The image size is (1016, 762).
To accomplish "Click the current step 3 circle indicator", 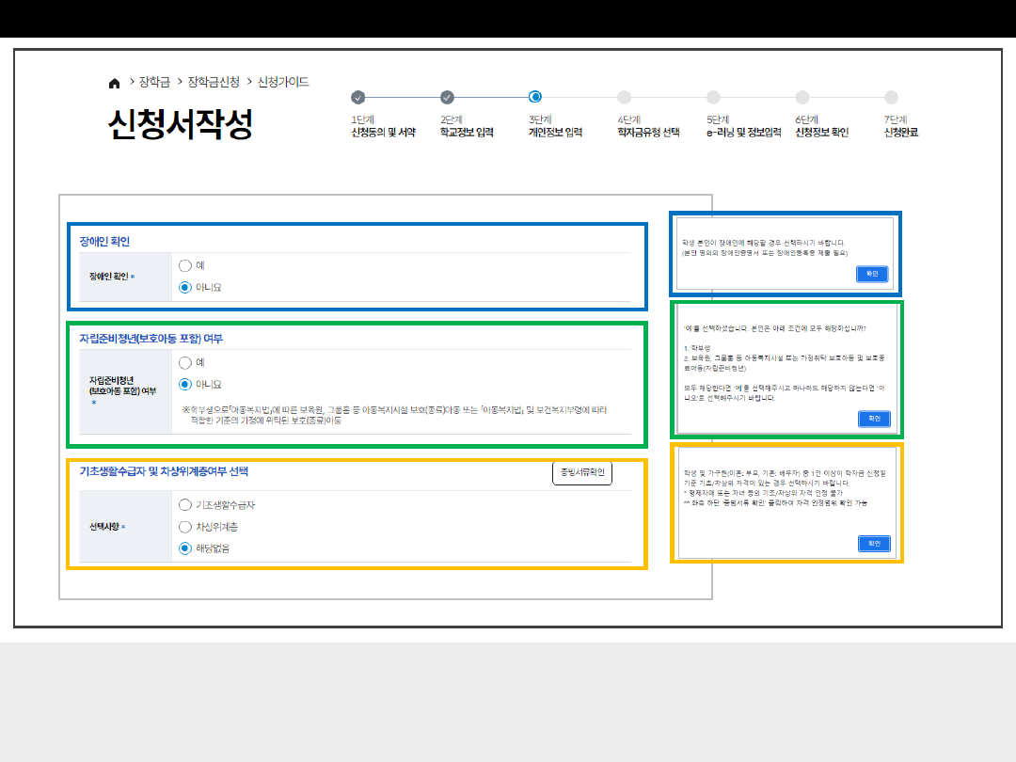I will [535, 96].
